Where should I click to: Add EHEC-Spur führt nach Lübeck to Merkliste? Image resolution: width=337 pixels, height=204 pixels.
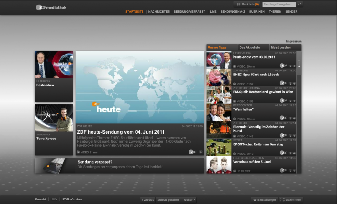pyautogui.click(x=294, y=84)
